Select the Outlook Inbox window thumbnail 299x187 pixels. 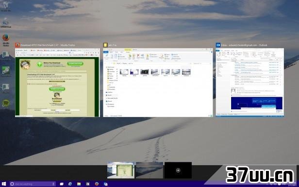pos(250,82)
